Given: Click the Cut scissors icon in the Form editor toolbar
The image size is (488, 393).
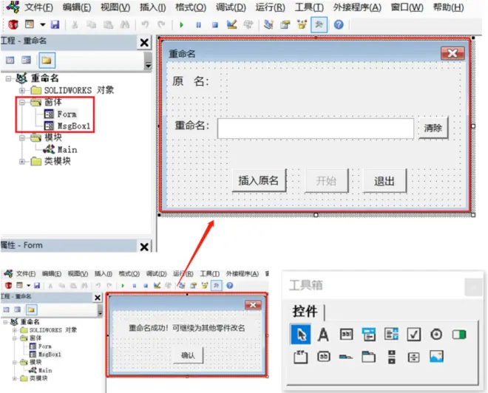Looking at the screenshot, I should pyautogui.click(x=75, y=24).
